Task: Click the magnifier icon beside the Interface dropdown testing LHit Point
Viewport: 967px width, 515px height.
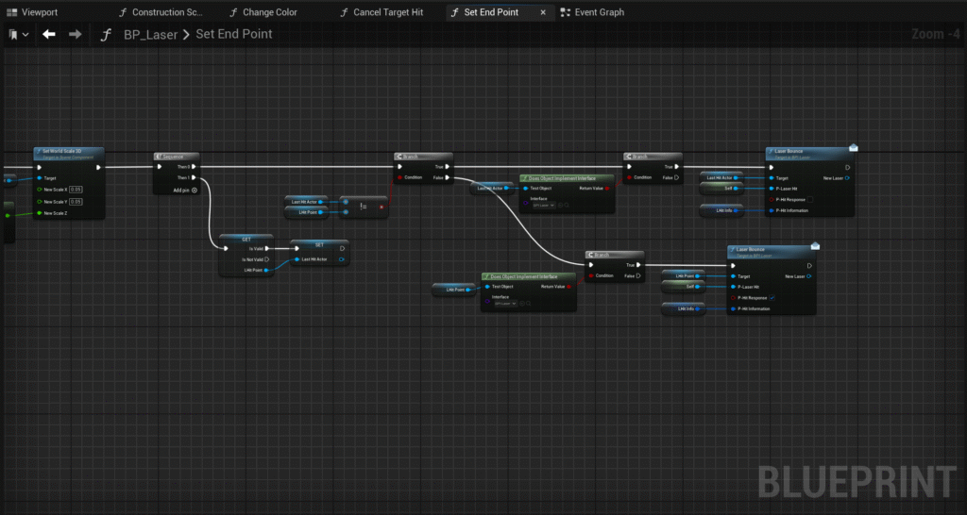Action: (528, 304)
